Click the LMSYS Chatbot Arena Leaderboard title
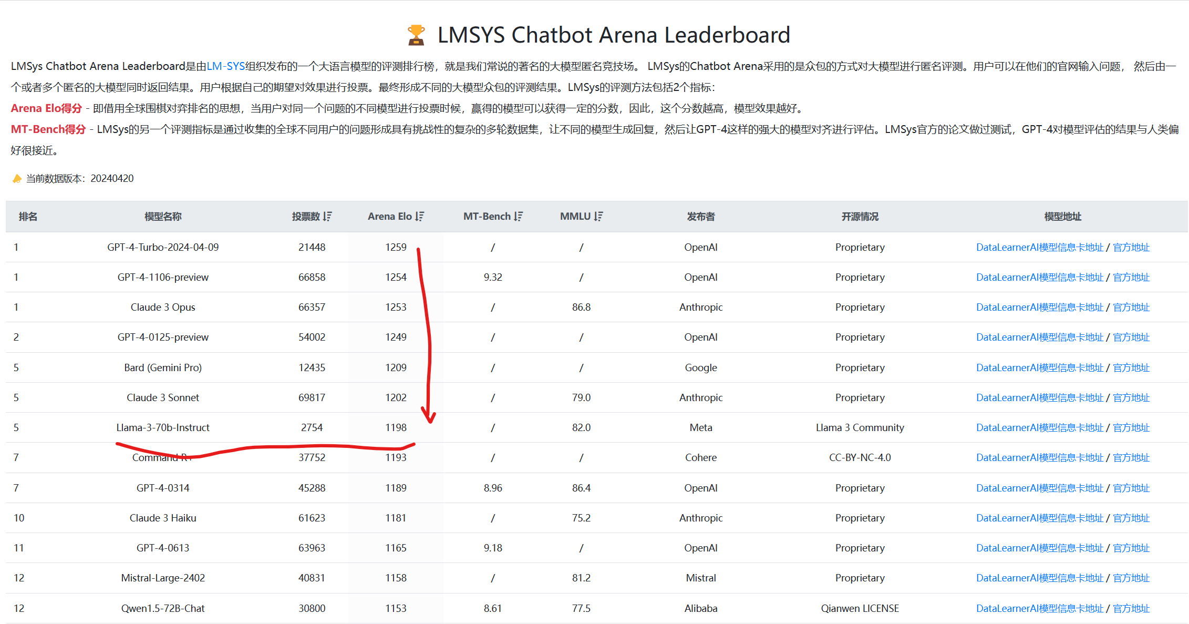The image size is (1189, 624). tap(614, 35)
